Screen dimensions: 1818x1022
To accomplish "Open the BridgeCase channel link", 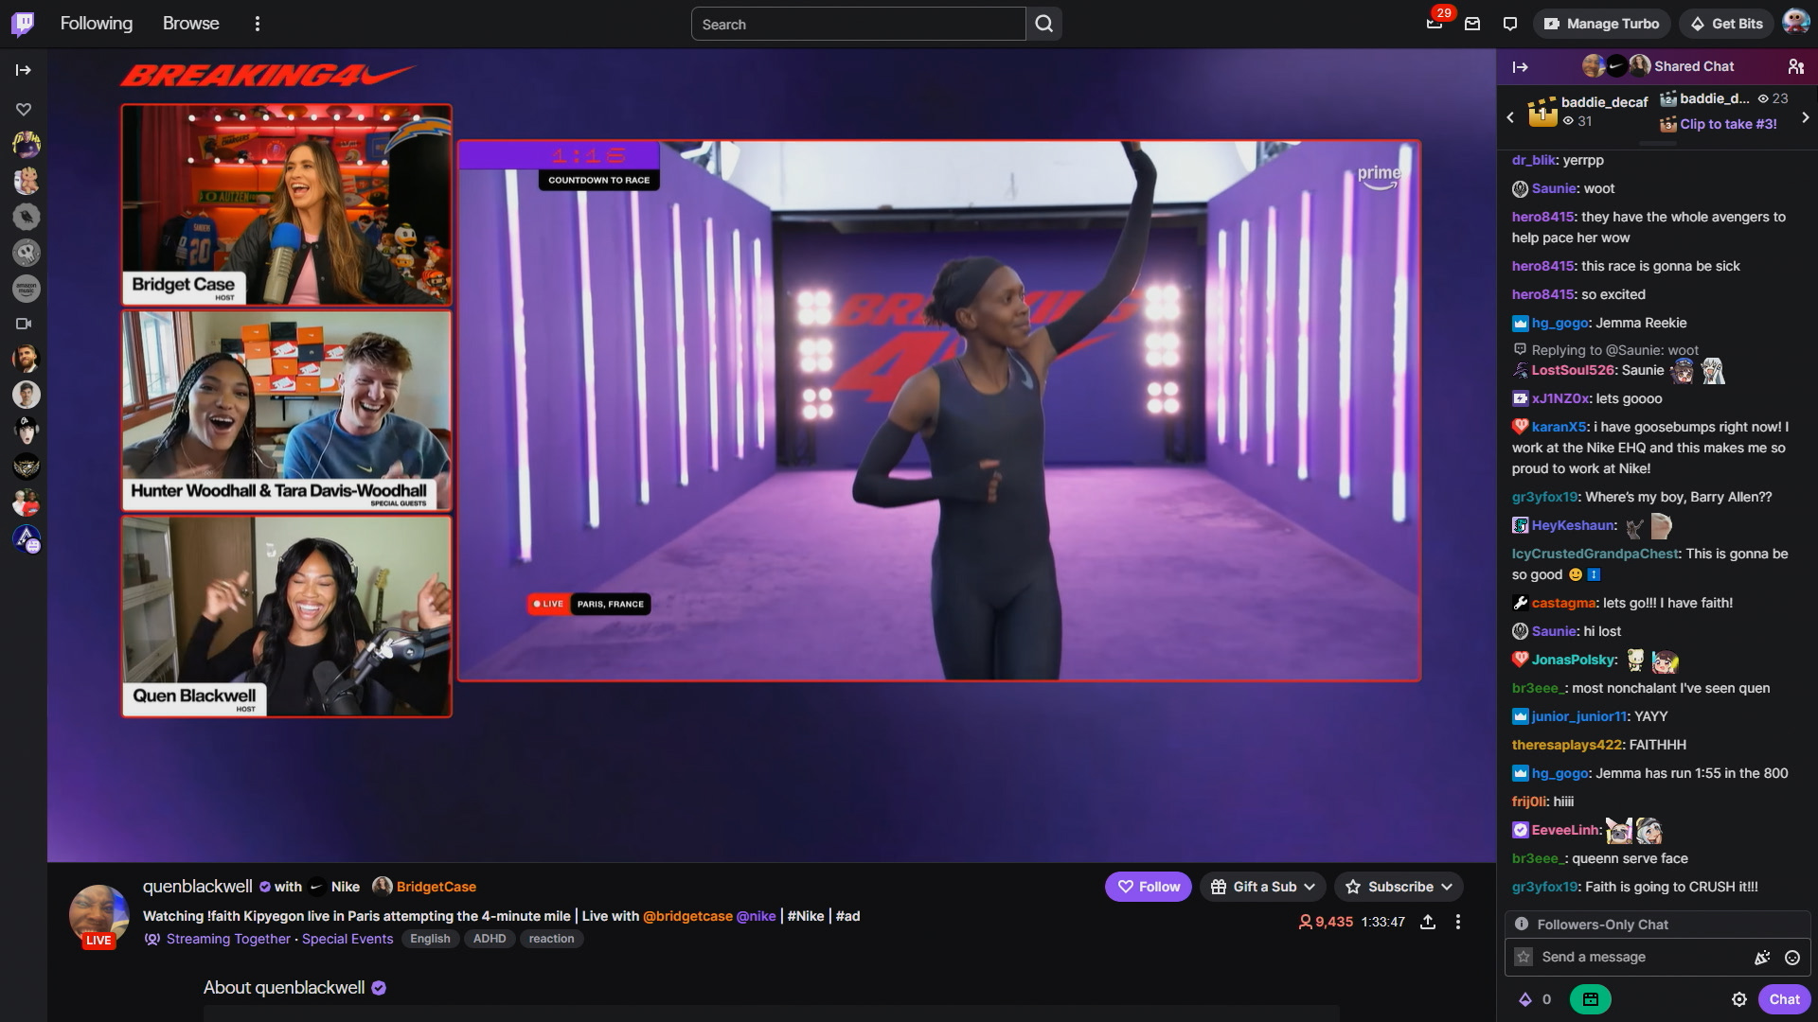I will (436, 887).
